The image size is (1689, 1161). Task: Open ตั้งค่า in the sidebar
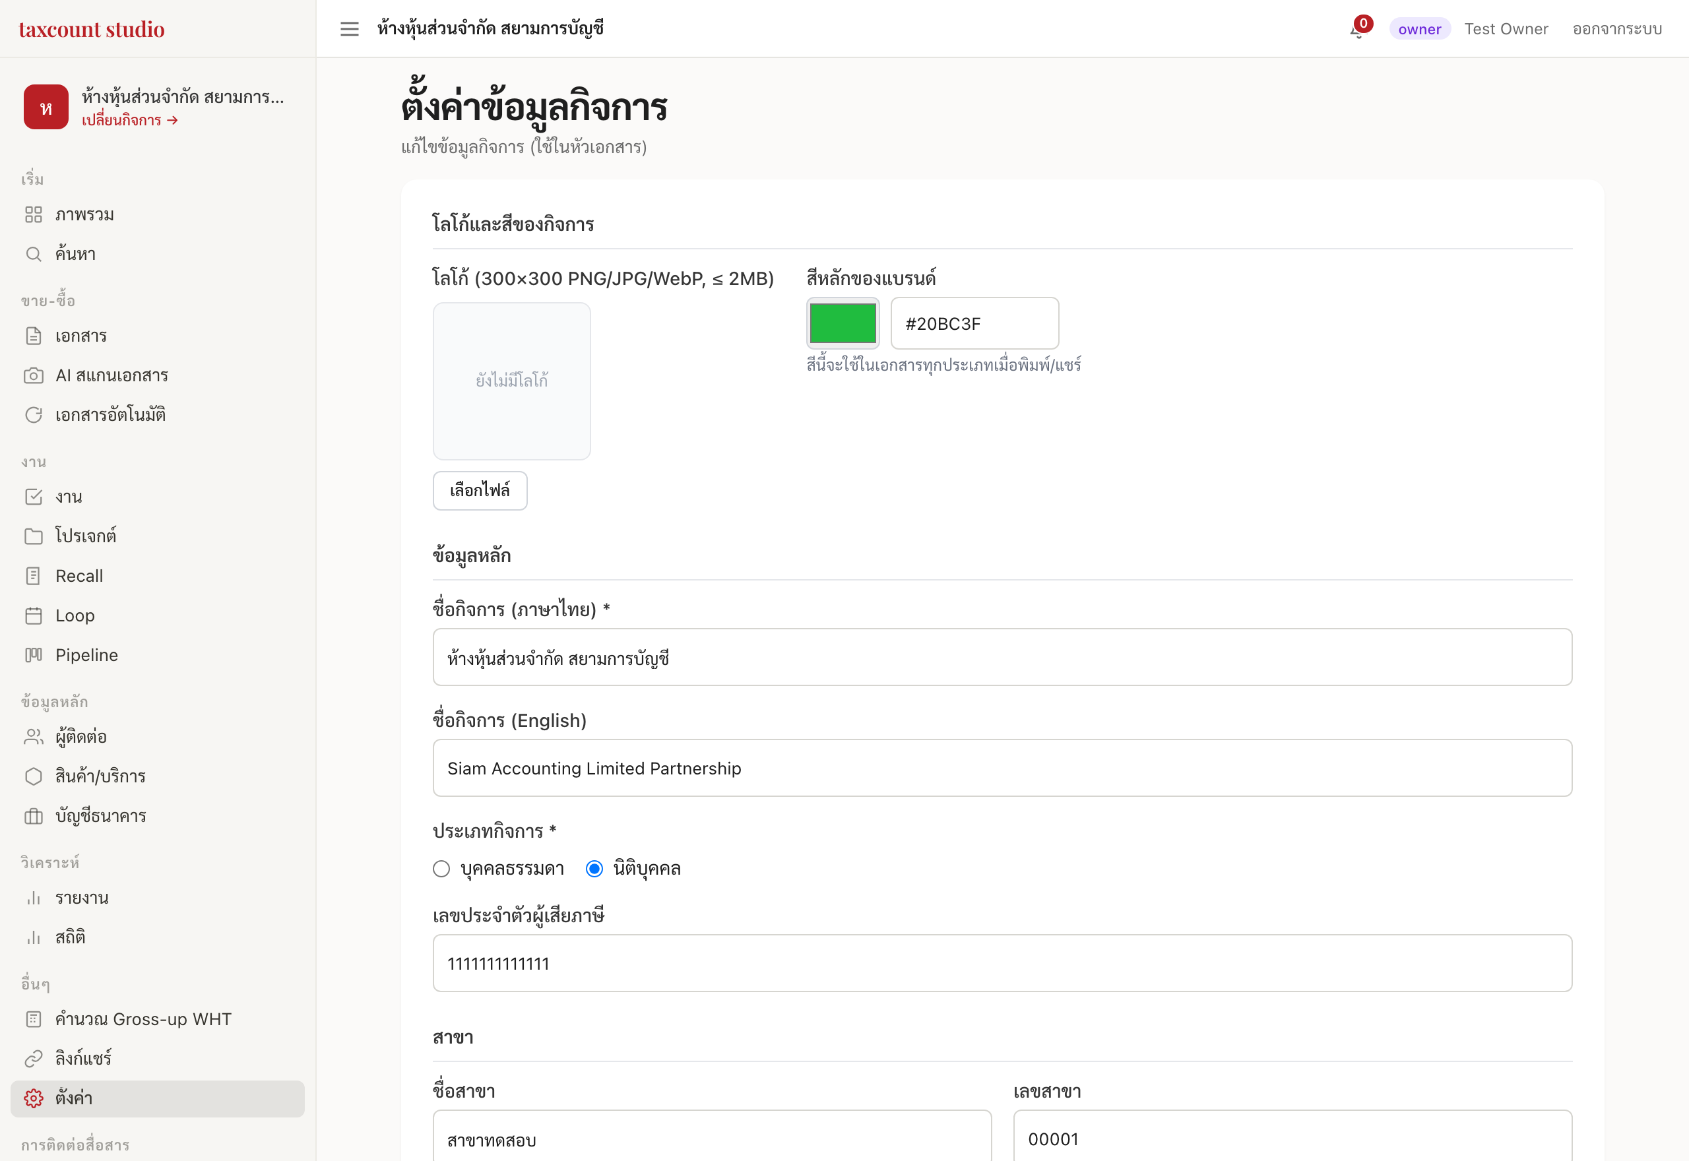[x=157, y=1098]
